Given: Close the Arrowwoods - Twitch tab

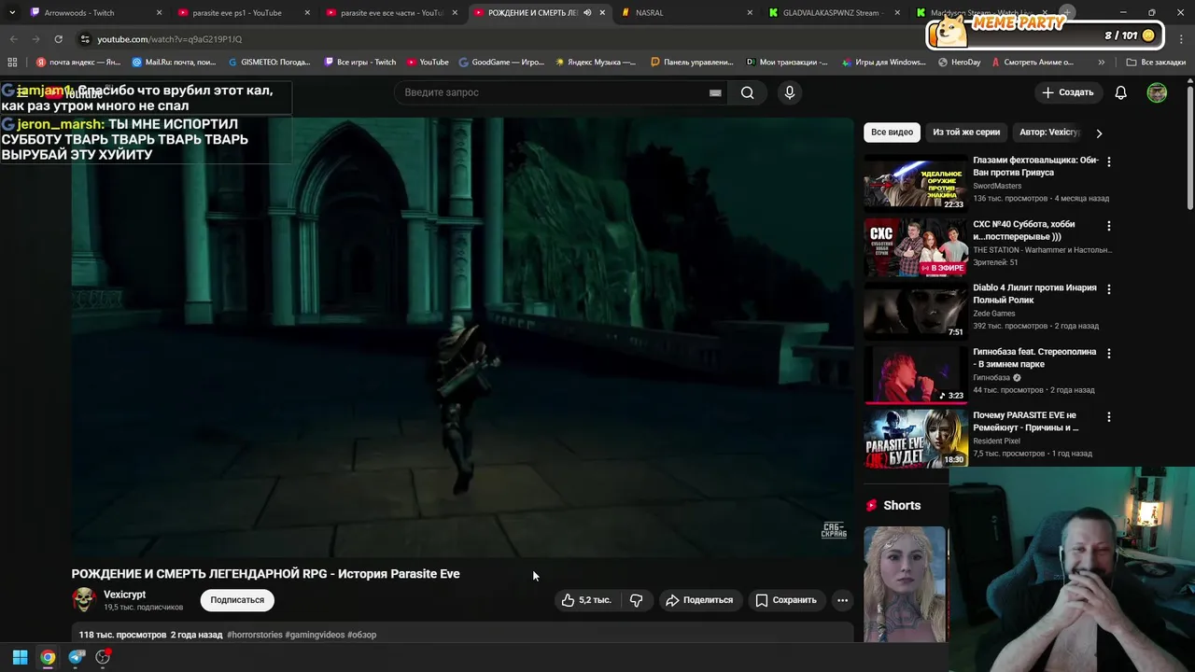Looking at the screenshot, I should coord(159,13).
